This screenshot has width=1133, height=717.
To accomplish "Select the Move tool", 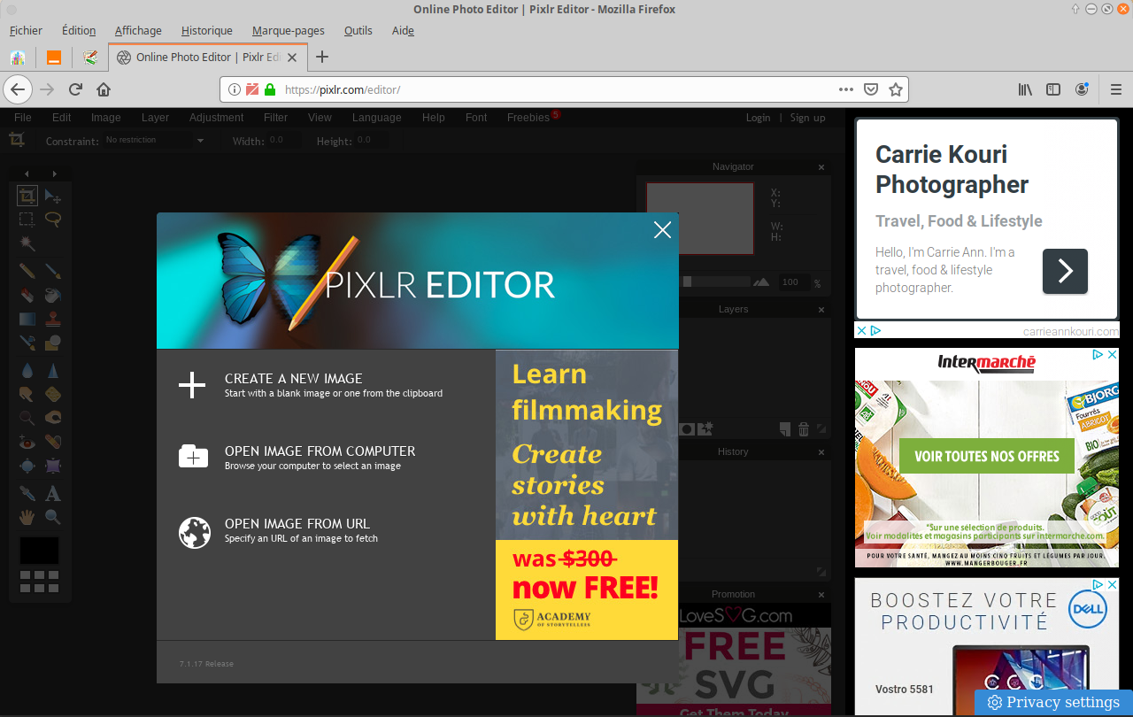I will coord(53,197).
